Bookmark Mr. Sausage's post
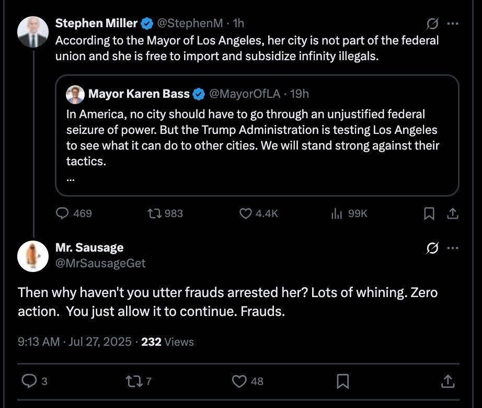Screen dimensions: 482x408 point(343,381)
